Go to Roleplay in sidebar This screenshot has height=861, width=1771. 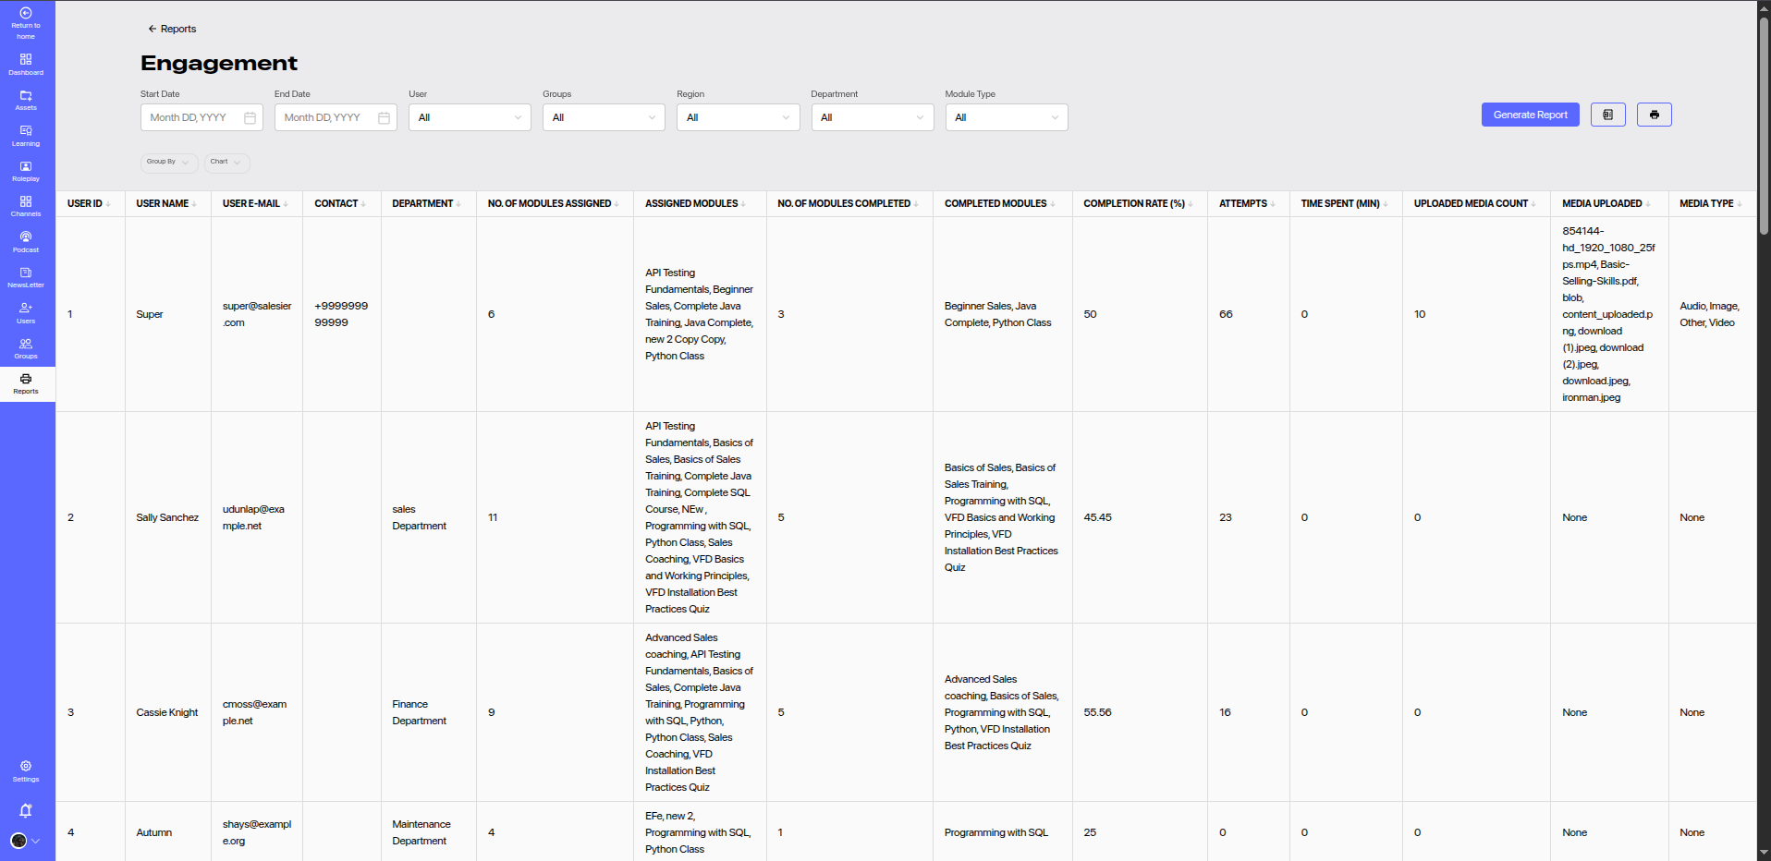[26, 171]
